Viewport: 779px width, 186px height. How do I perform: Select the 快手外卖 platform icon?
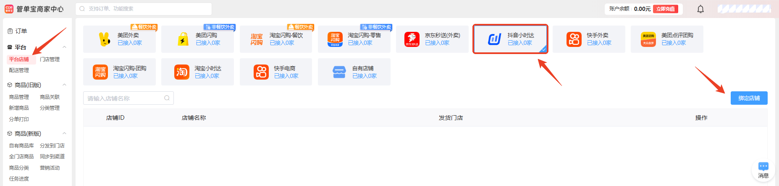(574, 39)
